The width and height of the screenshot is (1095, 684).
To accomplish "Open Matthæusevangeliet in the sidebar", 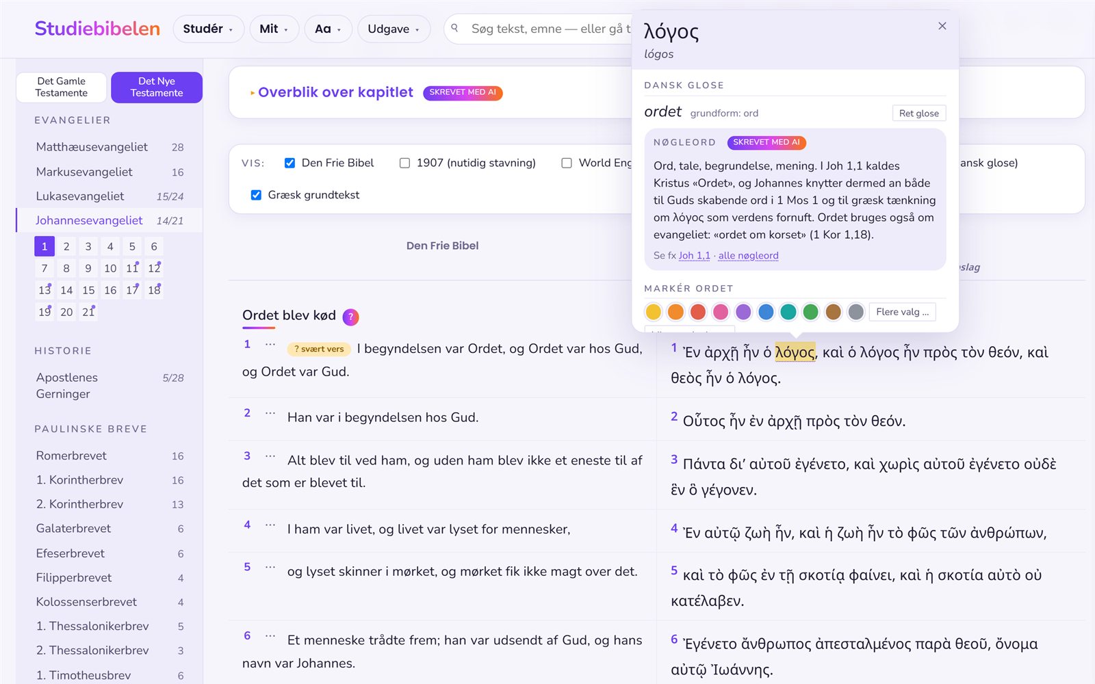I will tap(109, 147).
